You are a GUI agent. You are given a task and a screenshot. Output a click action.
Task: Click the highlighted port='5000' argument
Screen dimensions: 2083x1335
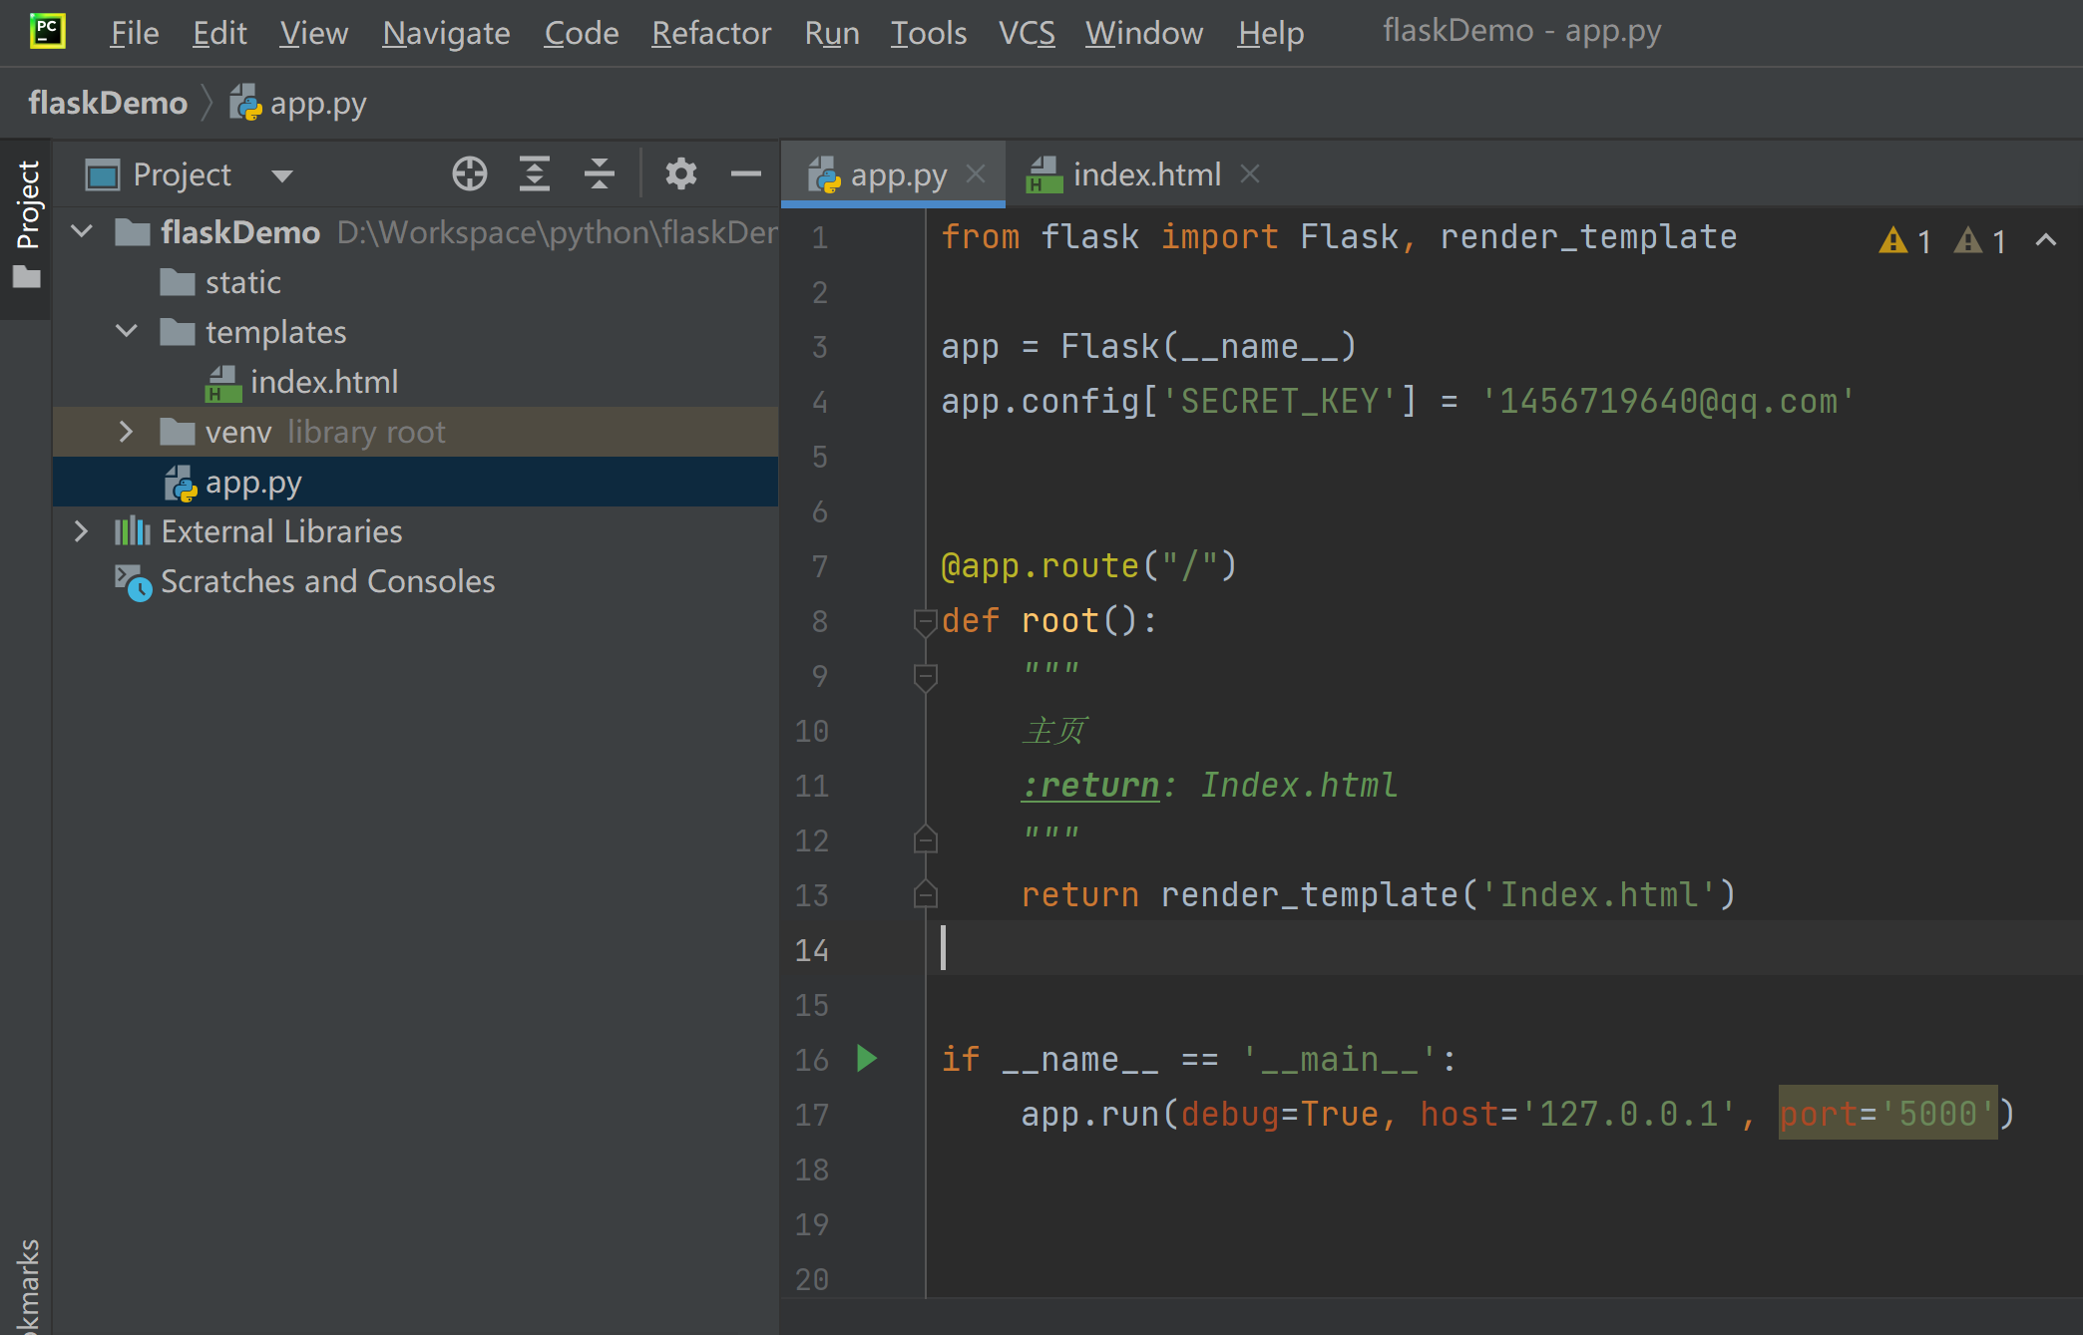coord(1887,1113)
